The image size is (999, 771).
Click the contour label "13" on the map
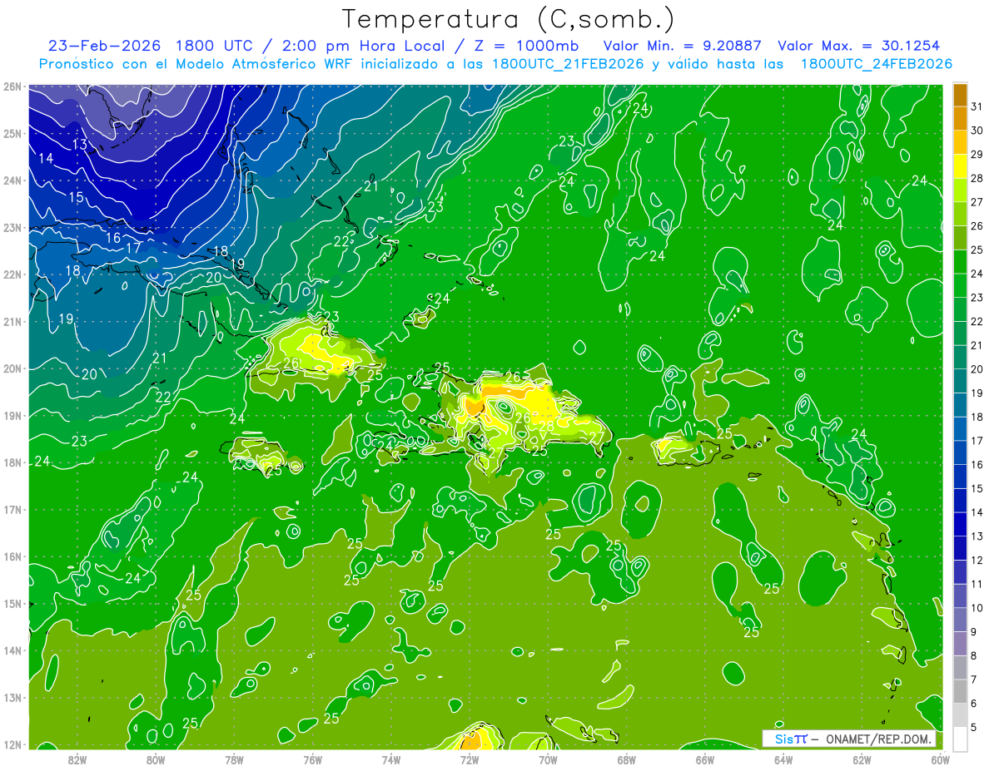click(80, 144)
